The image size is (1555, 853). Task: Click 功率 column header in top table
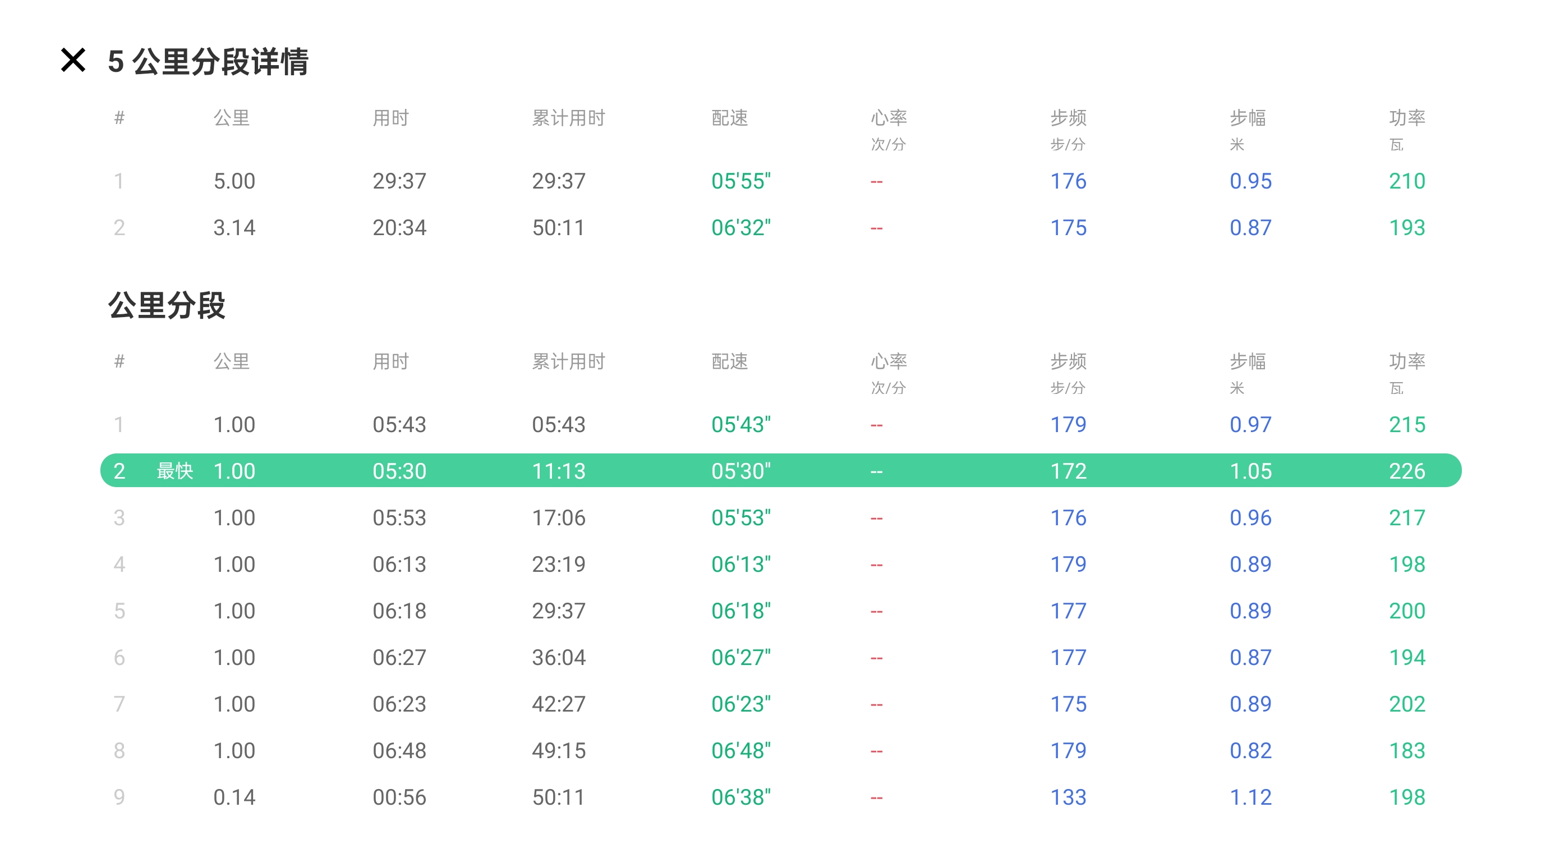1406,118
